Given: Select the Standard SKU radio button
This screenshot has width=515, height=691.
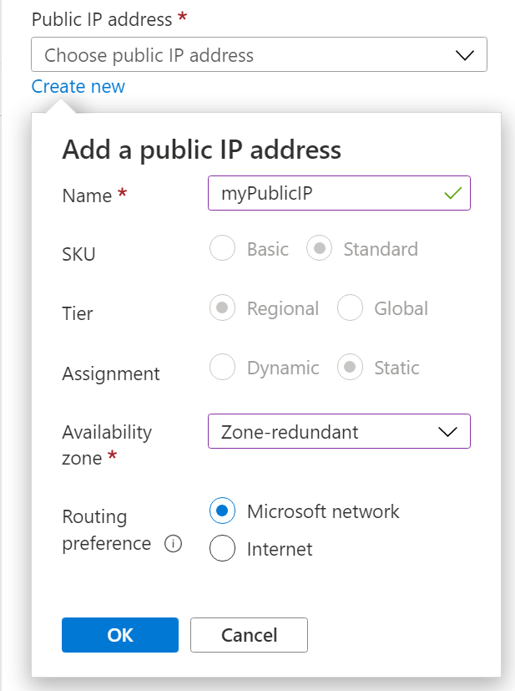Looking at the screenshot, I should point(319,248).
